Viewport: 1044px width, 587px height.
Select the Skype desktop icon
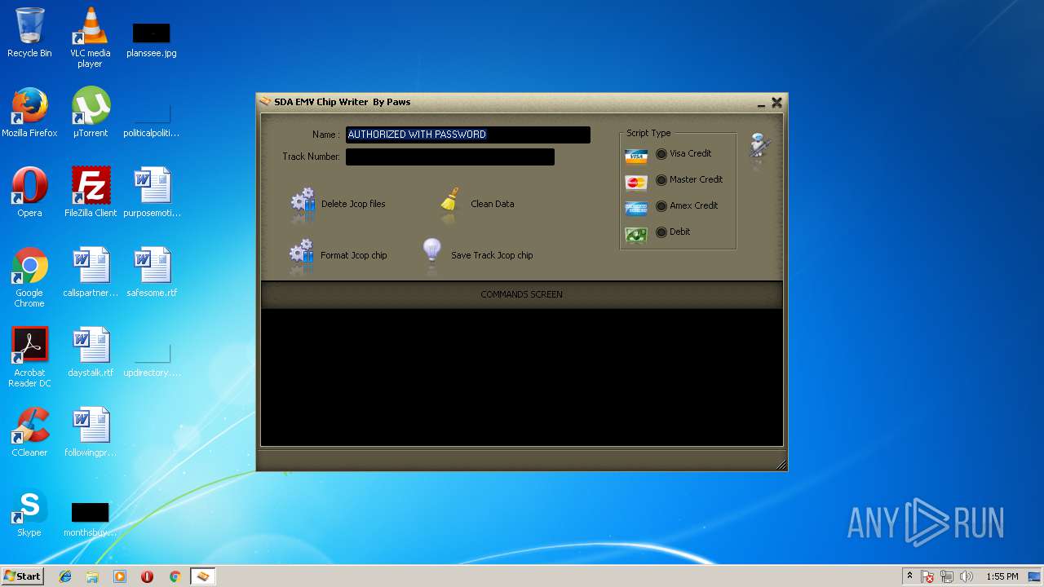[29, 512]
